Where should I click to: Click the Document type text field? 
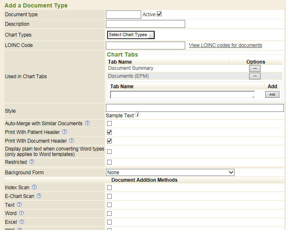click(123, 15)
